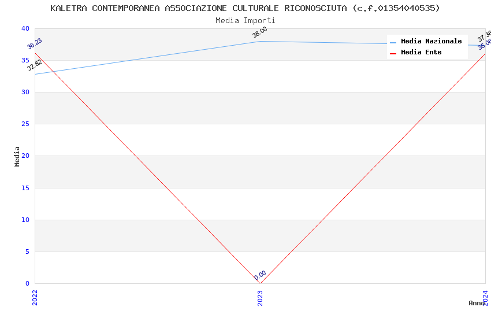Click the Media Ente legend entry
This screenshot has width=491, height=318.
click(x=416, y=52)
